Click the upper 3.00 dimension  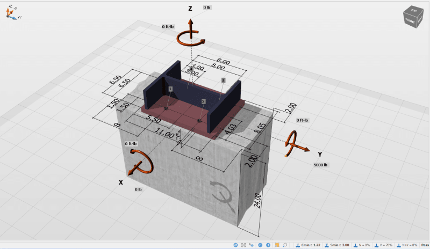pyautogui.click(x=198, y=67)
